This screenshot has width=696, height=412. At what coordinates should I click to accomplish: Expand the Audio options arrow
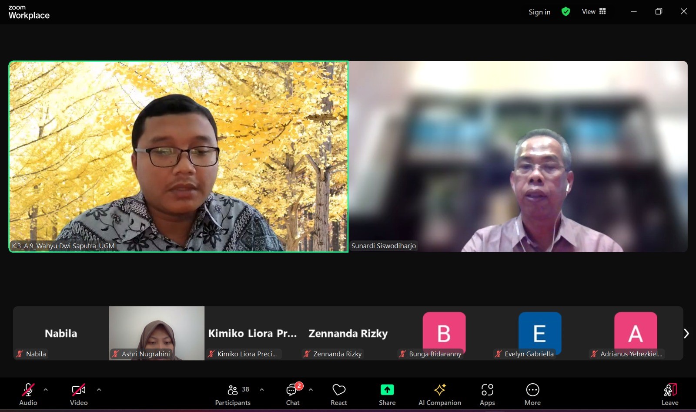pyautogui.click(x=46, y=390)
